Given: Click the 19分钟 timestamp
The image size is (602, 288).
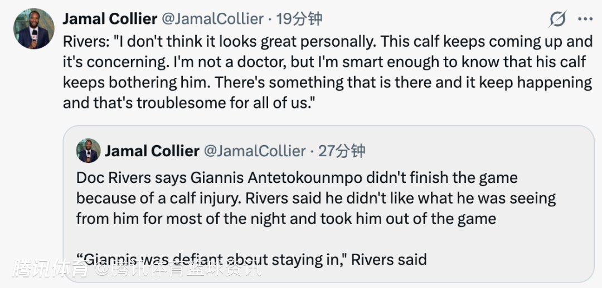Looking at the screenshot, I should tap(300, 19).
